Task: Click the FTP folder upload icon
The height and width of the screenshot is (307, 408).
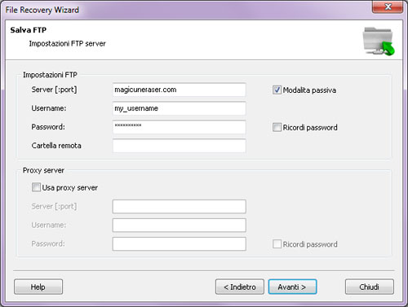Action: (379, 41)
